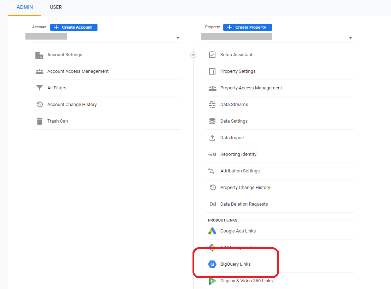Open the Account selector dropdown arrow
This screenshot has width=391, height=289.
click(178, 38)
